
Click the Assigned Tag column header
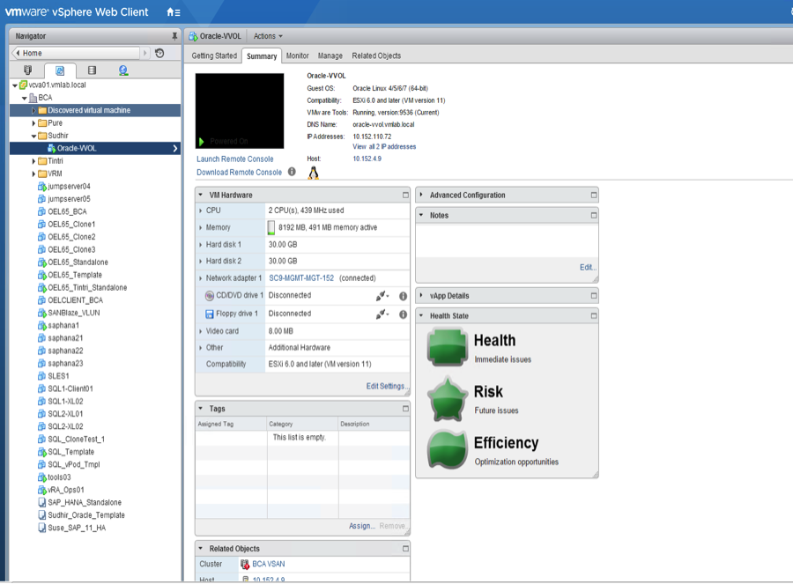[x=231, y=424]
